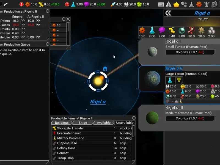The height and width of the screenshot is (165, 220).
Task: Click the Rigel α I planet name
Action: (x=173, y=41)
